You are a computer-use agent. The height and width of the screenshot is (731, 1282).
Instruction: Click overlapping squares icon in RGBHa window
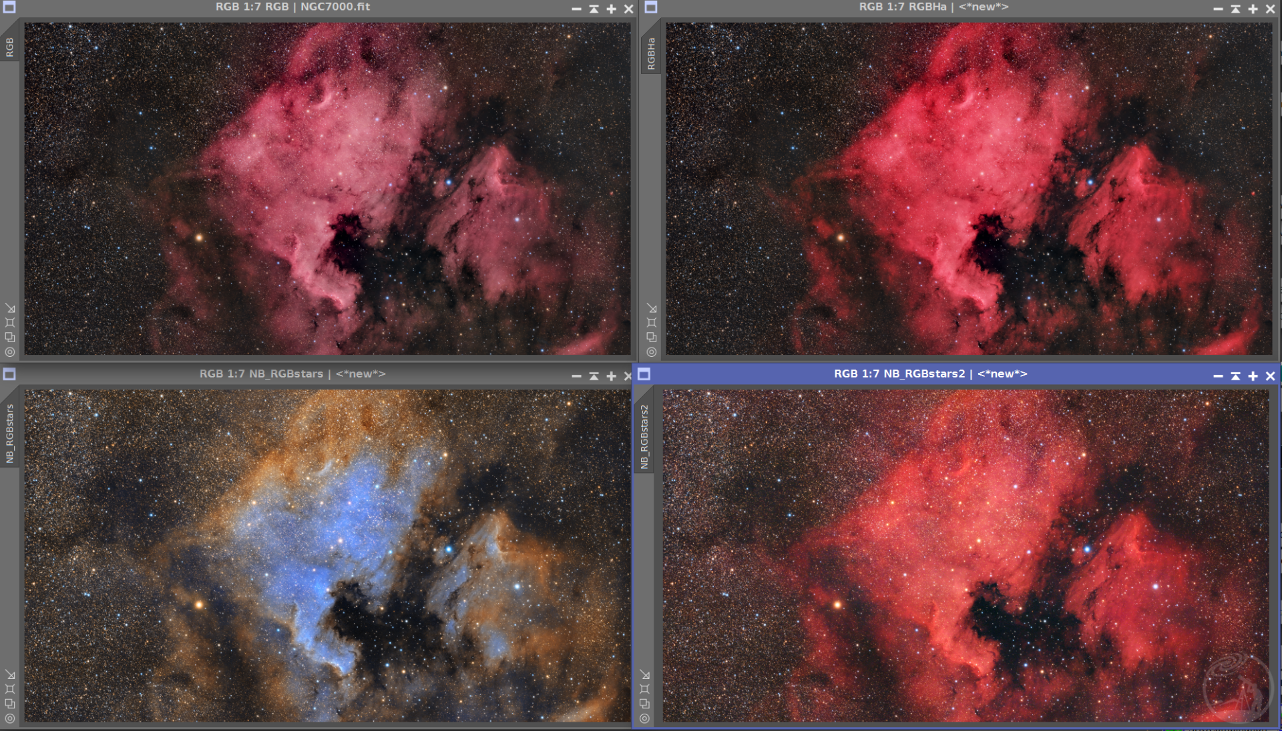point(652,337)
